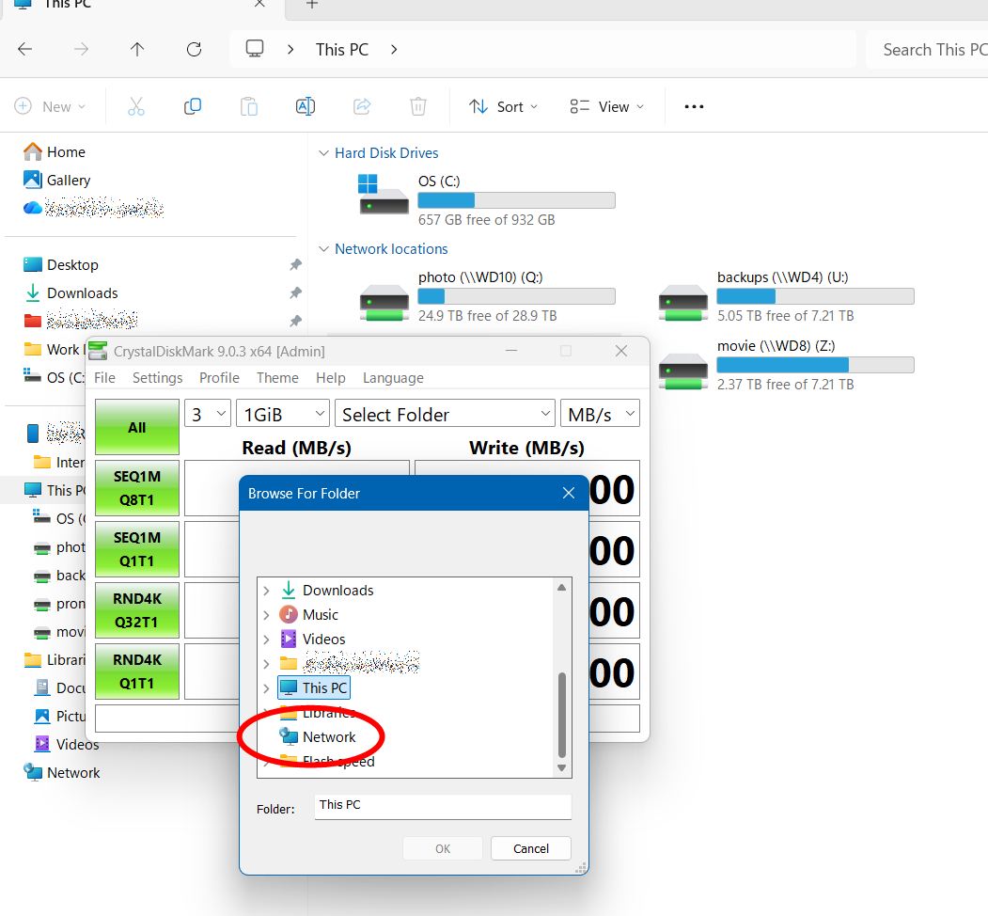Refresh the This PC view

(x=194, y=49)
